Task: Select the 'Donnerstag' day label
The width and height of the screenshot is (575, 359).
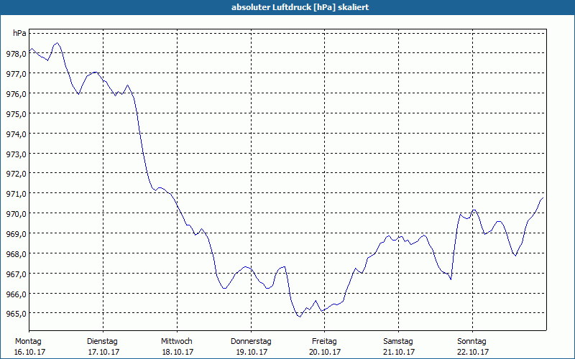Action: pos(251,342)
